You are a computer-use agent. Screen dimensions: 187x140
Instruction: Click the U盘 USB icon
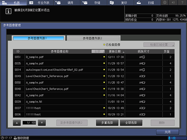(x=169, y=138)
